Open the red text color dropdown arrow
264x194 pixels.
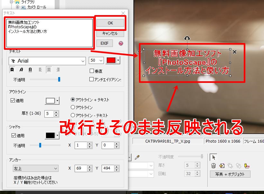[x=118, y=60]
